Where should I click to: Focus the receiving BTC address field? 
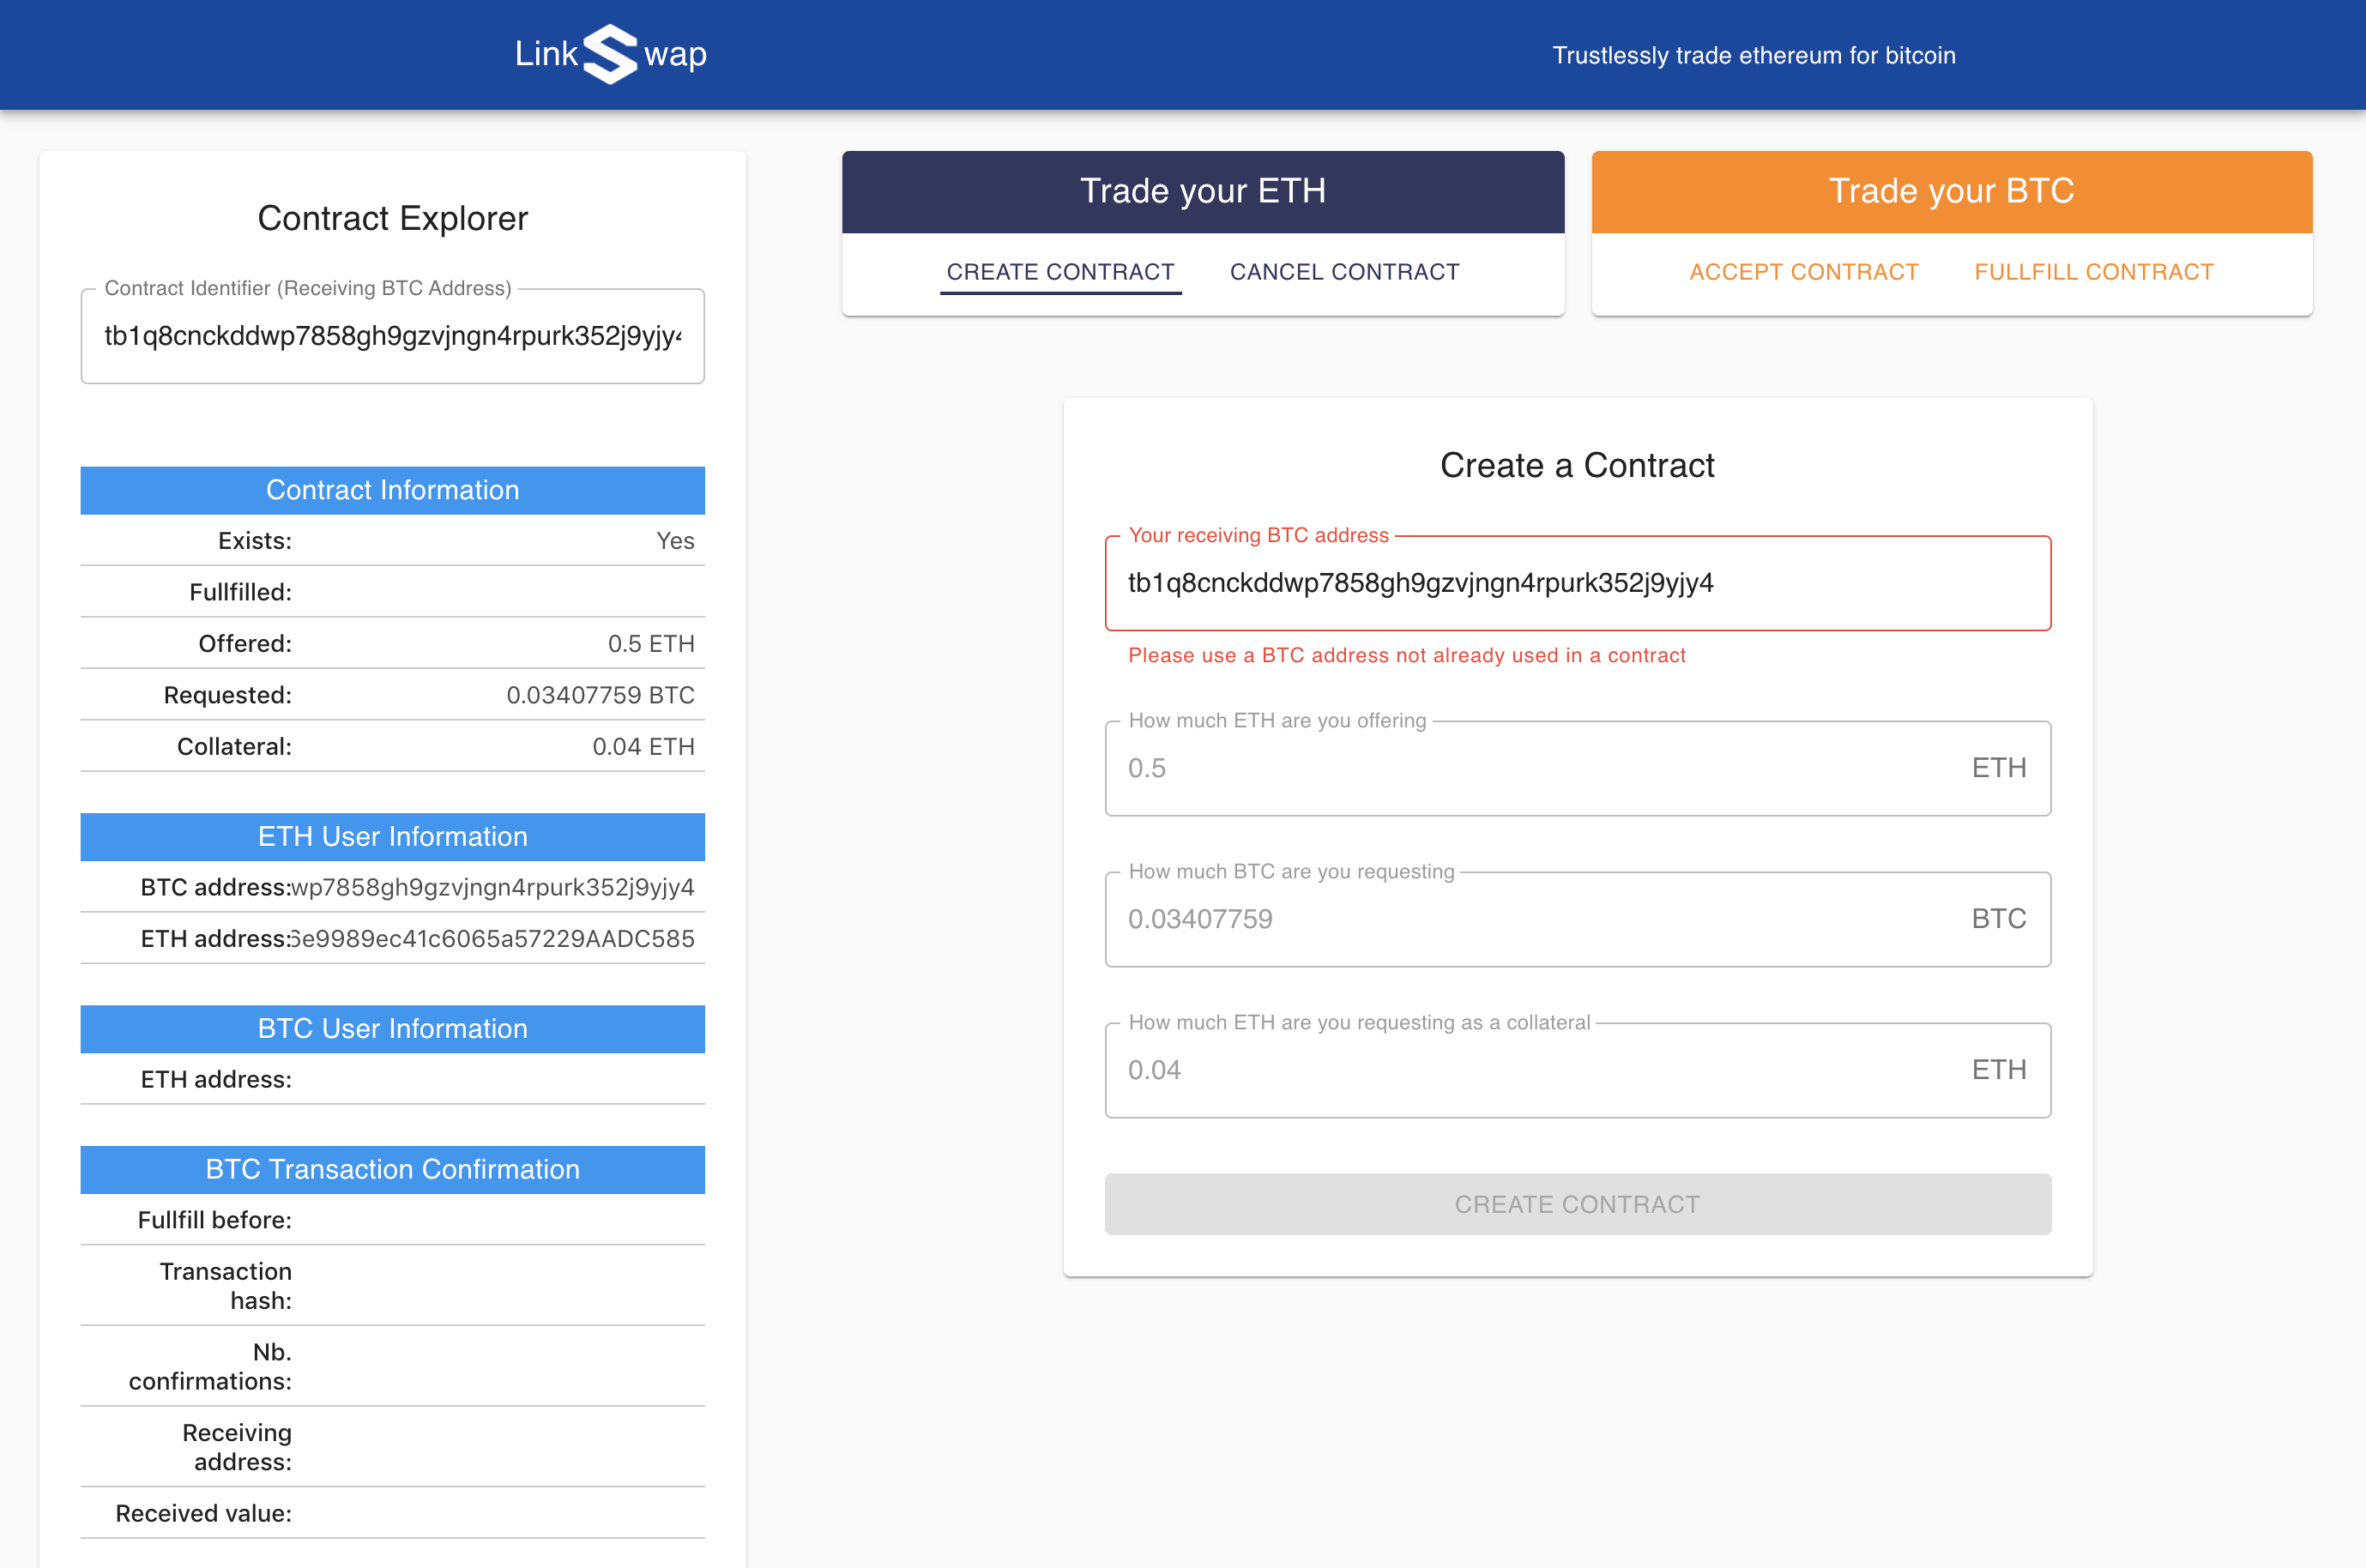pyautogui.click(x=1576, y=583)
